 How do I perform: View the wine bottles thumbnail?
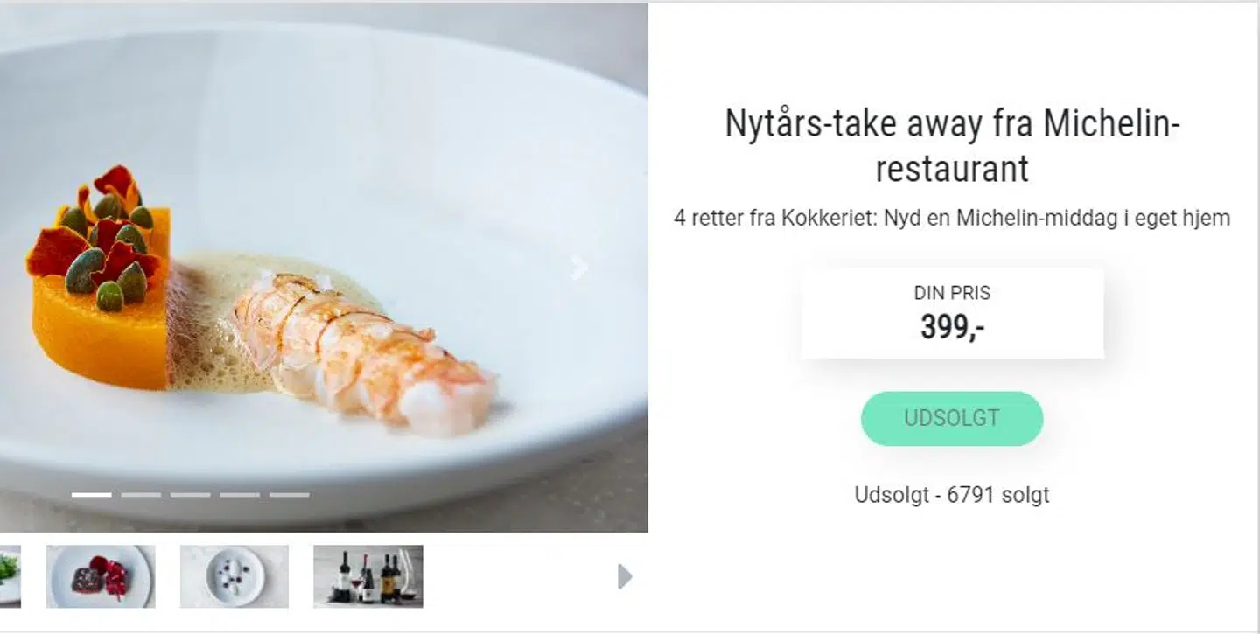(368, 576)
